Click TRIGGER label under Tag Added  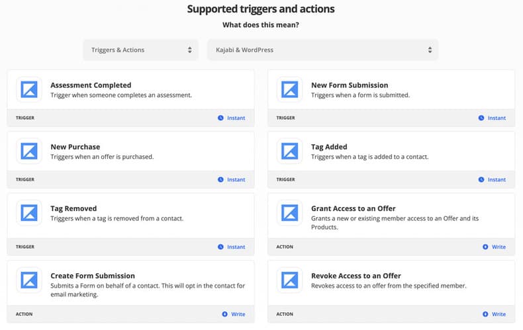coord(285,180)
